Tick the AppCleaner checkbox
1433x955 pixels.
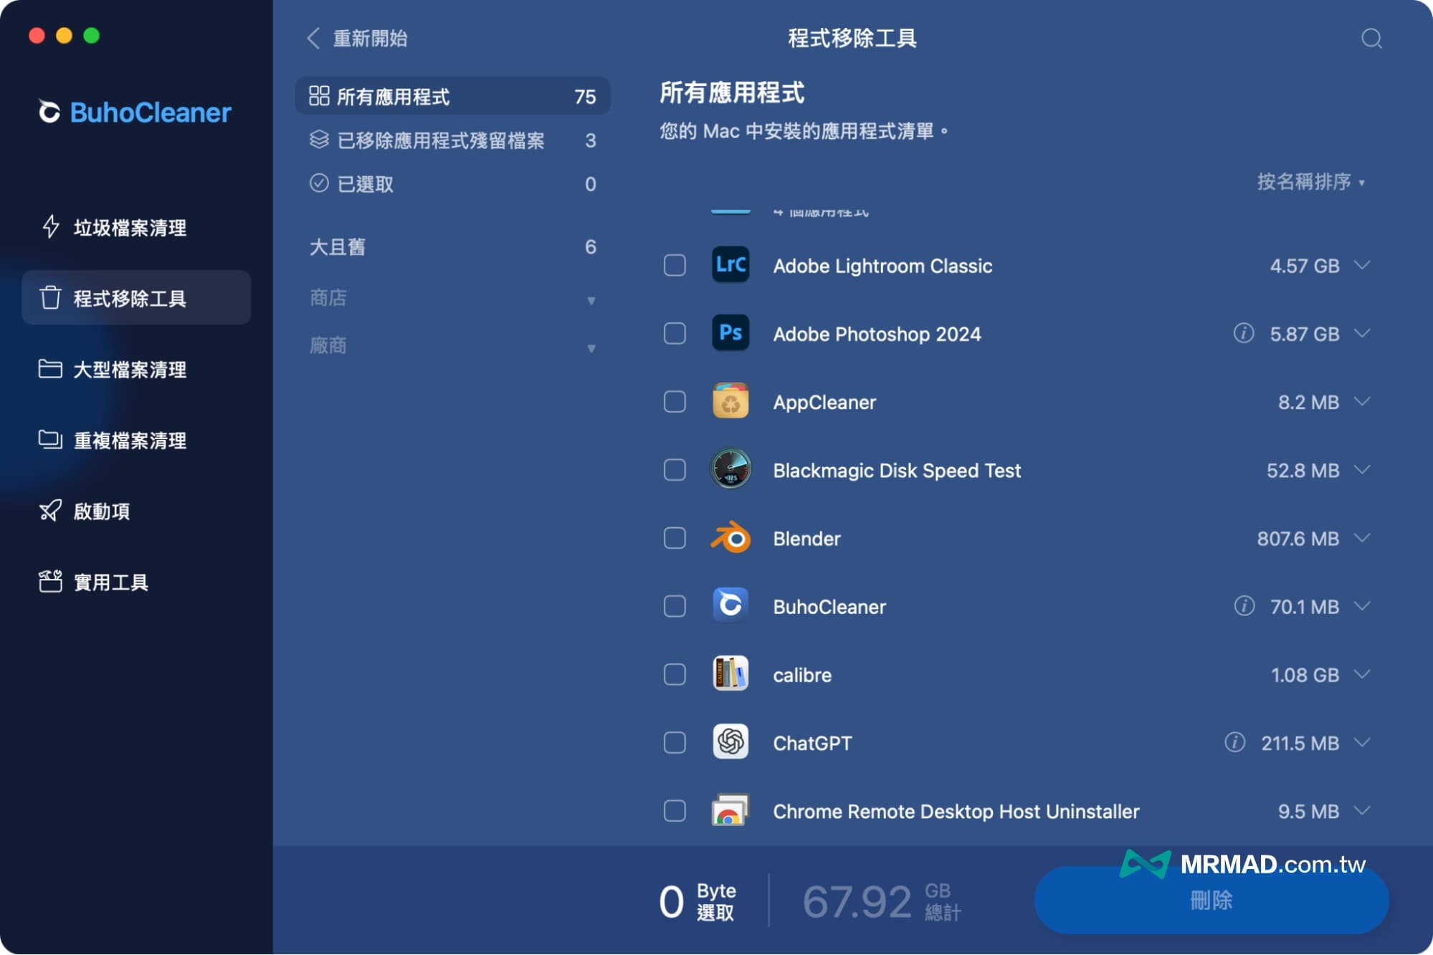point(674,402)
